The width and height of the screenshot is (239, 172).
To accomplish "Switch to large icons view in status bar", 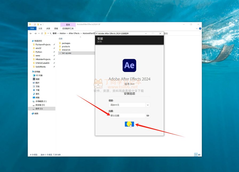I will (200, 155).
